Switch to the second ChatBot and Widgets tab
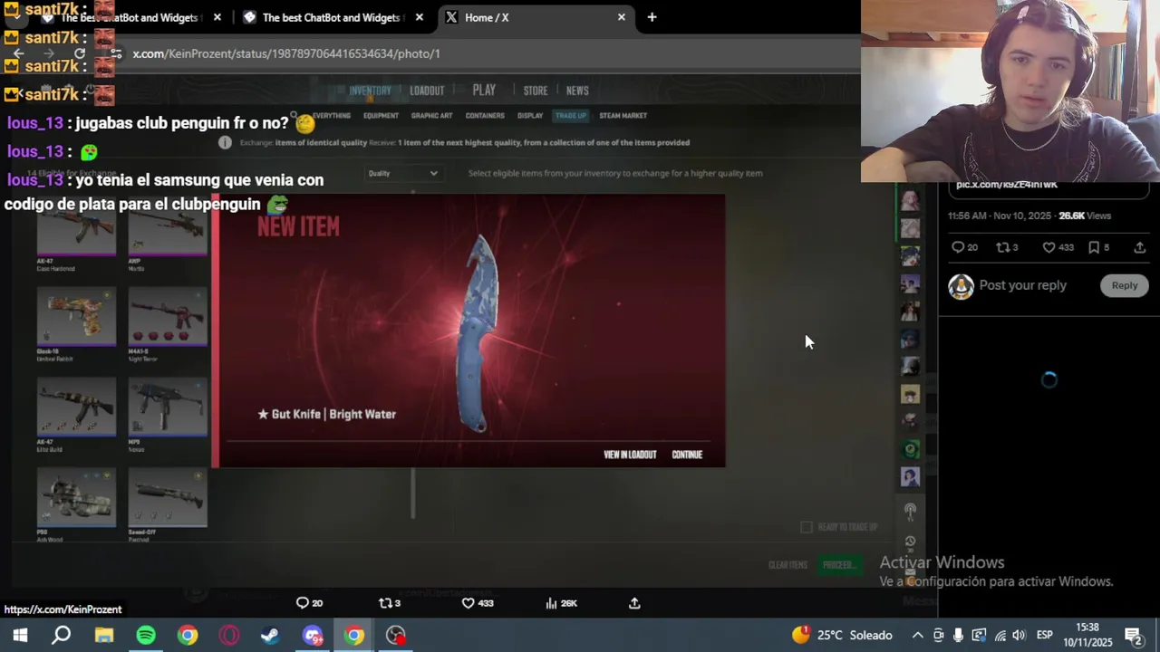Image resolution: width=1160 pixels, height=652 pixels. [331, 17]
